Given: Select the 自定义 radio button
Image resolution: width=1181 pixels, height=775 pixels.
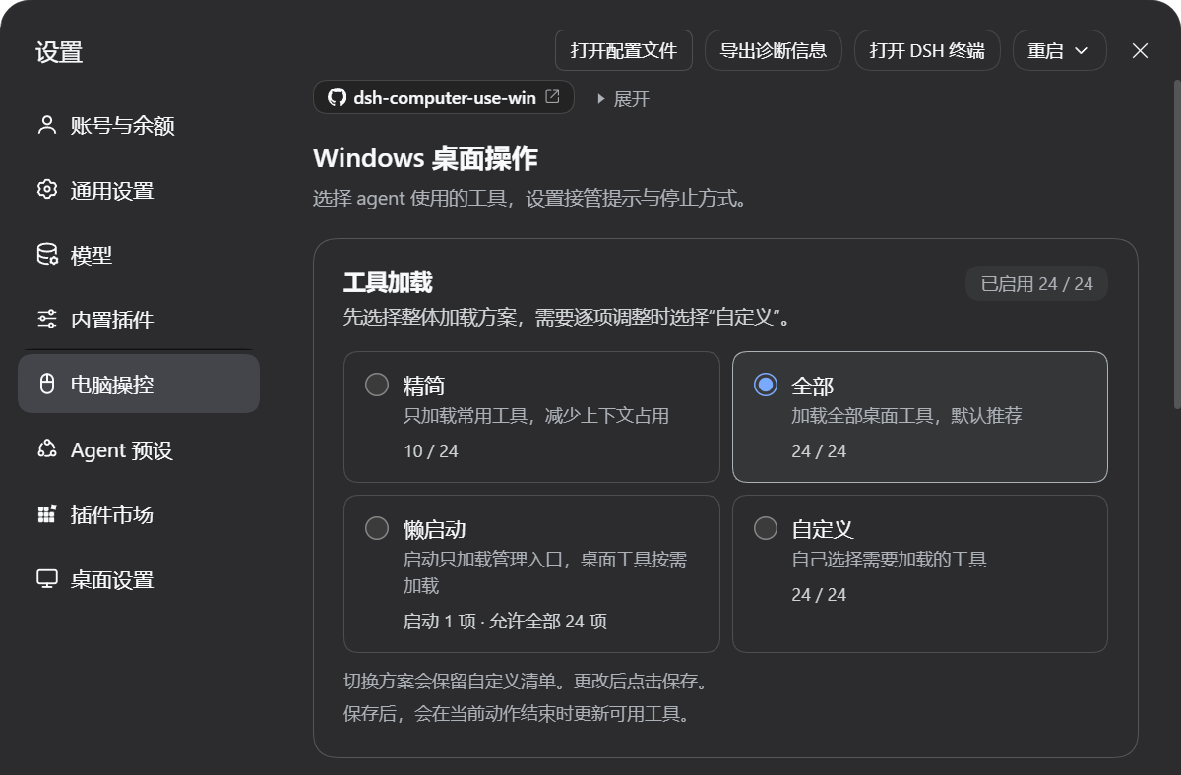Looking at the screenshot, I should (766, 528).
